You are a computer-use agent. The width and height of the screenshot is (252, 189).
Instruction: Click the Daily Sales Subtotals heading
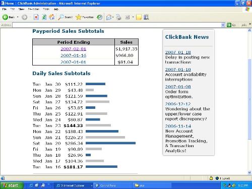click(61, 74)
